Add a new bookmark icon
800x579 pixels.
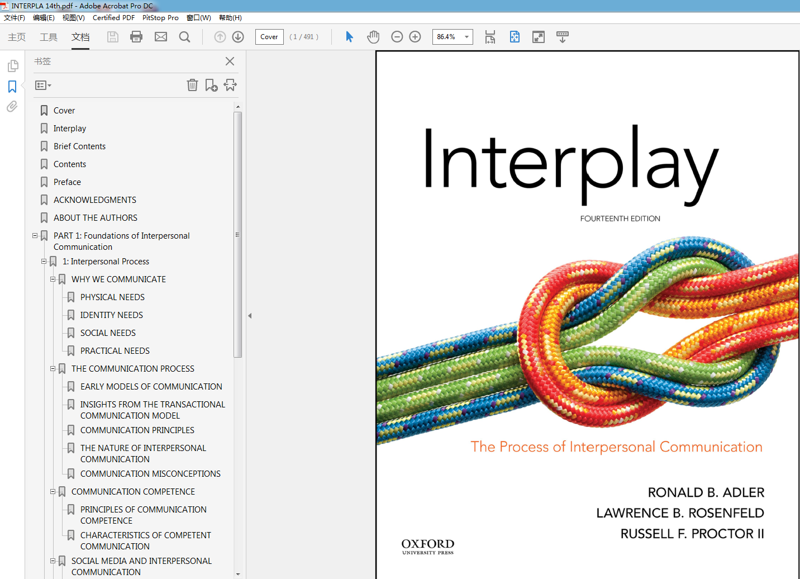tap(211, 85)
